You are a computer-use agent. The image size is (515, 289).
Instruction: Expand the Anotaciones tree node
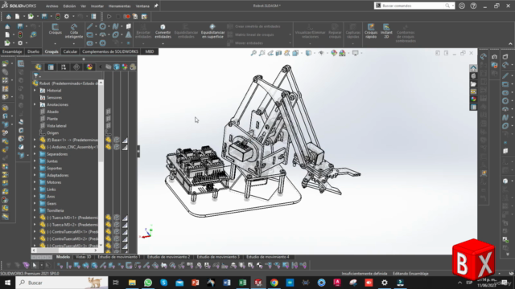(x=35, y=104)
